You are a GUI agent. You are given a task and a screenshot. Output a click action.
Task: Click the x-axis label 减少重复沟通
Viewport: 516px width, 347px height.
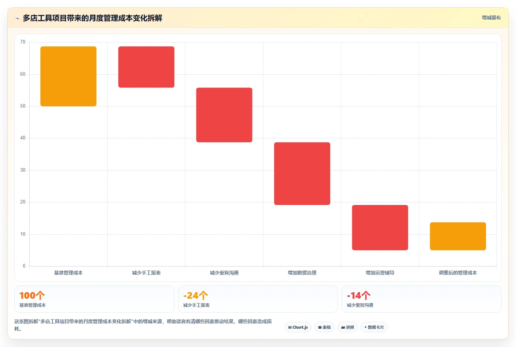224,273
